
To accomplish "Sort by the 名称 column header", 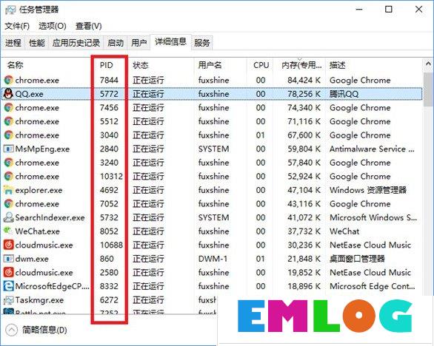I will pyautogui.click(x=16, y=65).
